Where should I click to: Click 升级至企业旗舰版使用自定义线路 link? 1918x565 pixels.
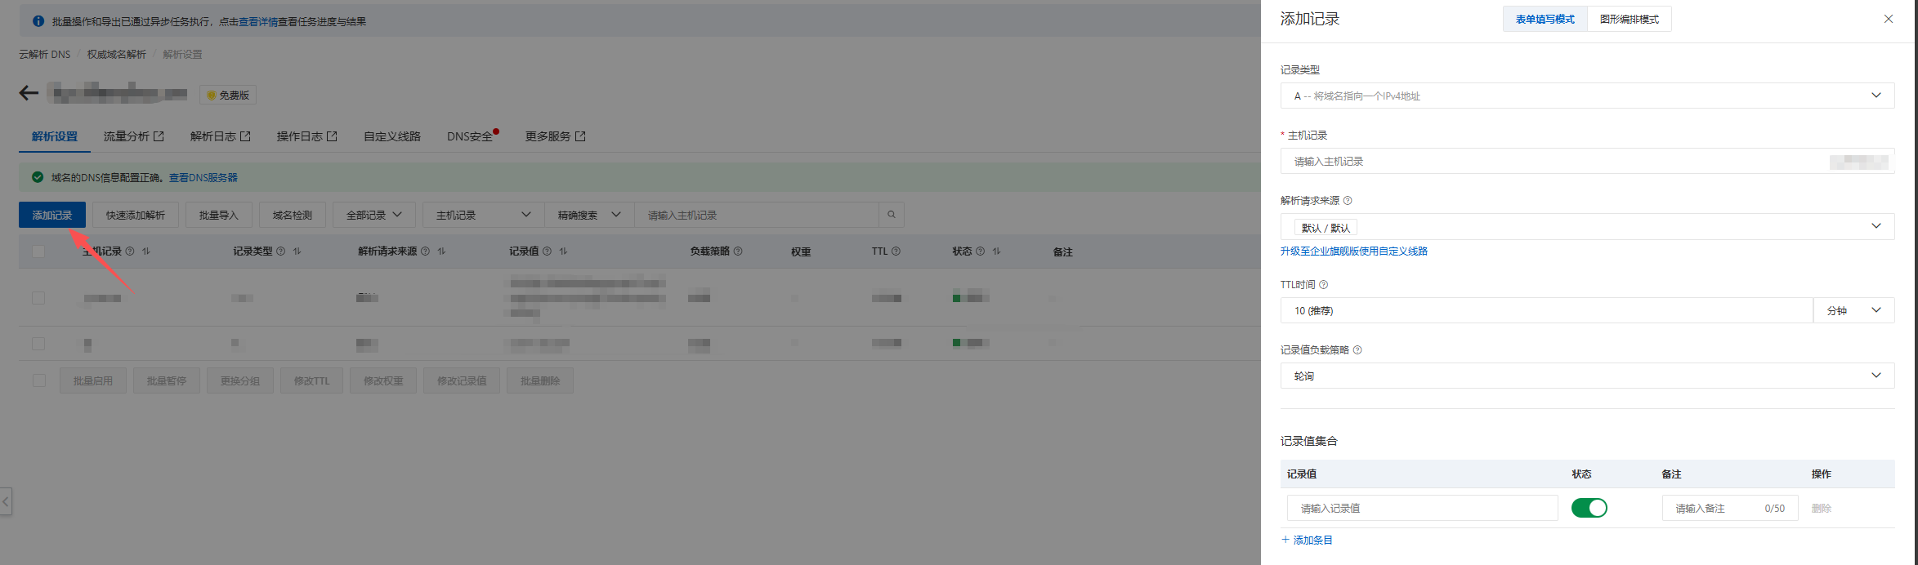tap(1353, 251)
